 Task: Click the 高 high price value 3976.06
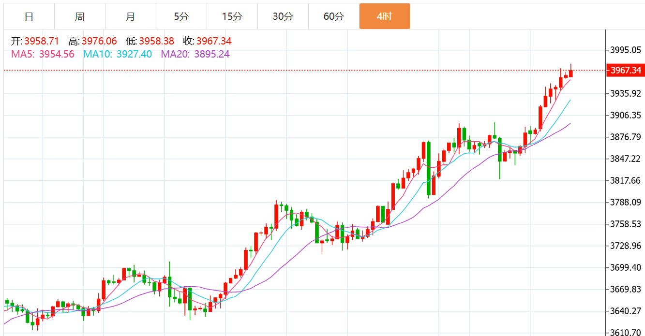pyautogui.click(x=99, y=42)
